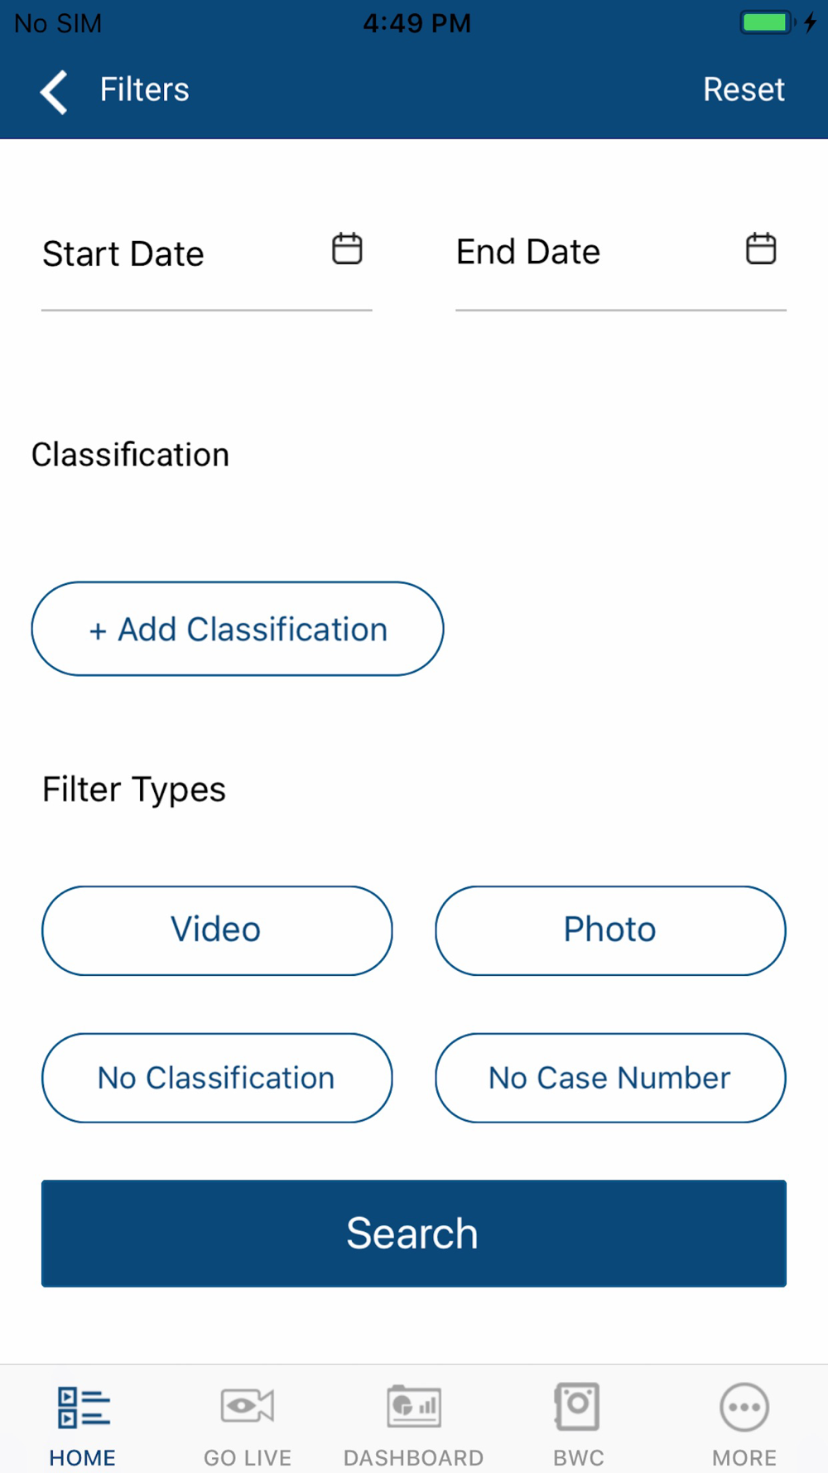The image size is (828, 1473).
Task: Open the More ellipsis icon
Action: click(744, 1407)
